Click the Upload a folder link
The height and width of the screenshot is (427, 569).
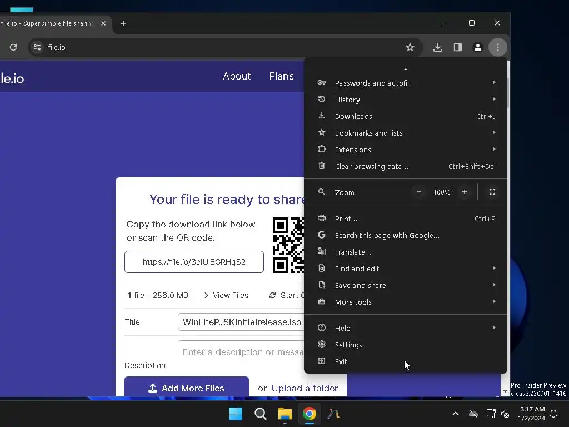click(305, 388)
